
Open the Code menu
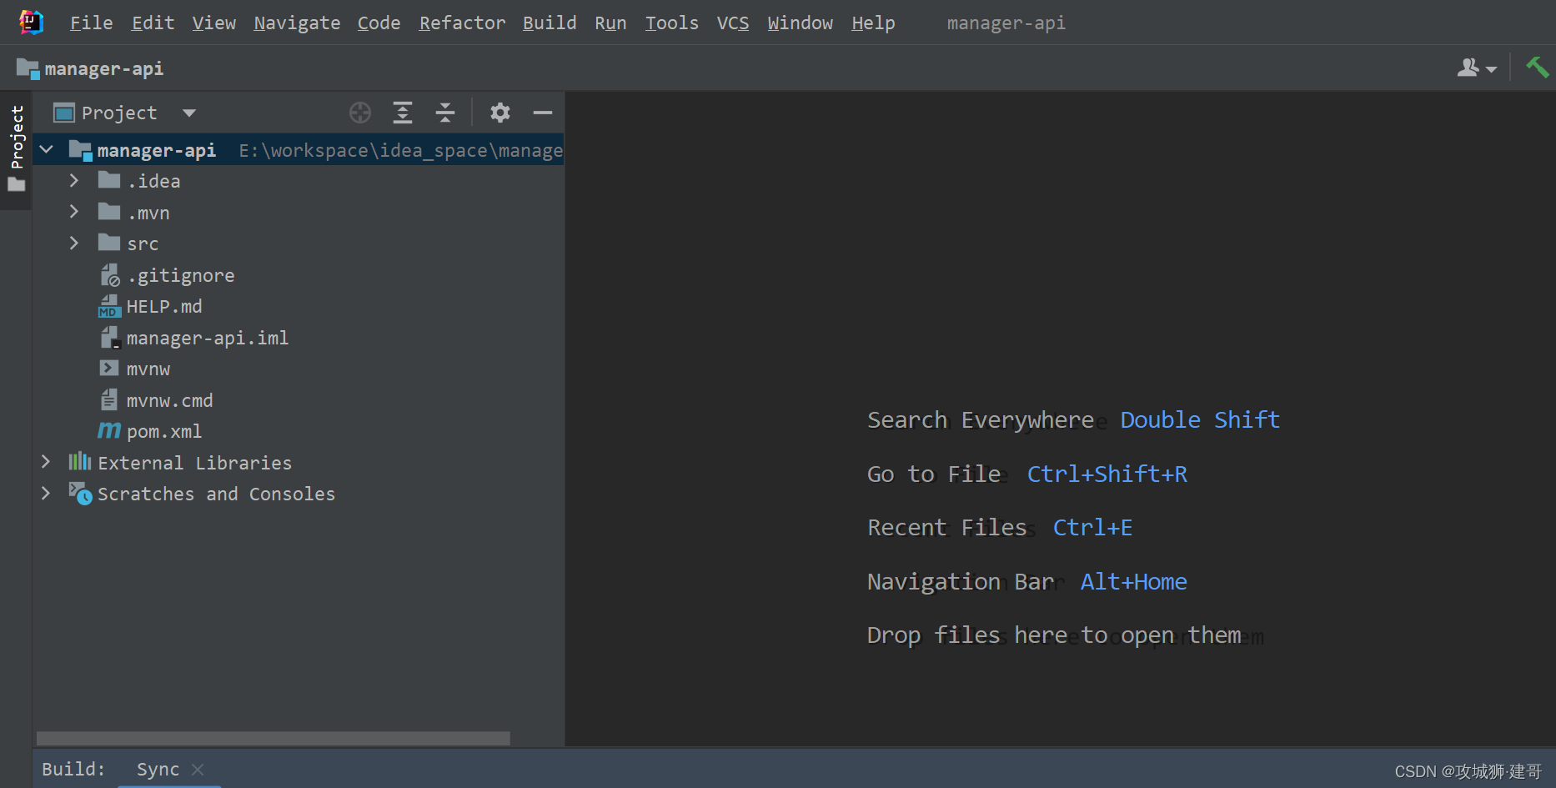(x=379, y=23)
